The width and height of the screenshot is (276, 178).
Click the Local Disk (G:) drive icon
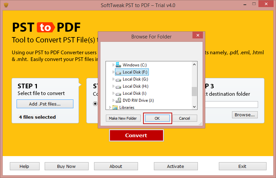(x=118, y=79)
